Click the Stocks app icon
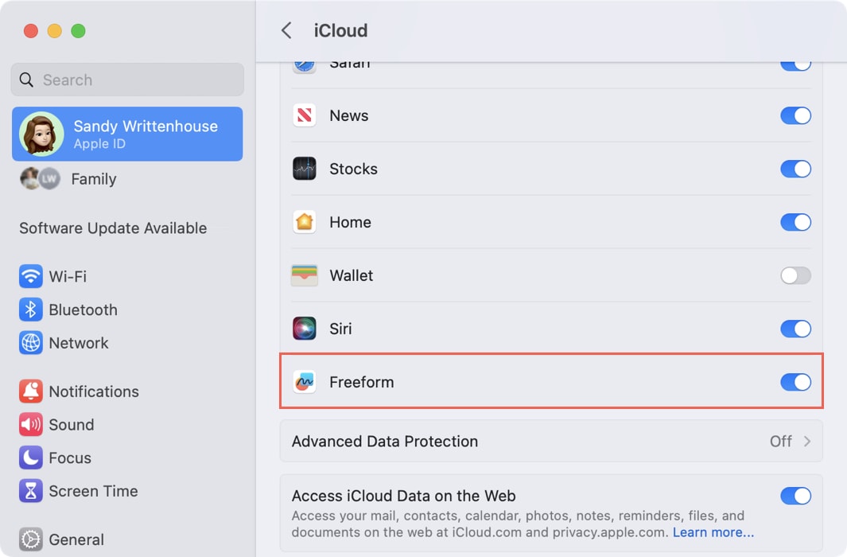847x557 pixels. click(305, 169)
